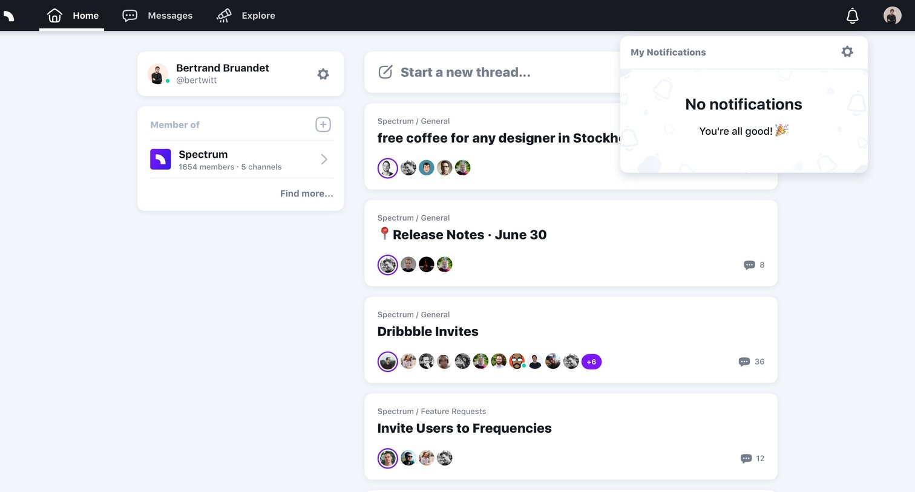Click author avatar on Dribbble Invites thread
The width and height of the screenshot is (915, 492).
click(388, 362)
